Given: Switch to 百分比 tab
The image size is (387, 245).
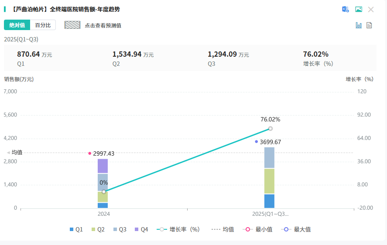Looking at the screenshot, I should 43,25.
